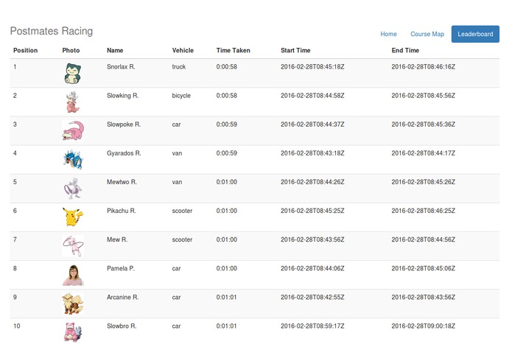512x364 pixels.
Task: Click end time 2016-02-28T08:46:16Z
Action: point(423,66)
